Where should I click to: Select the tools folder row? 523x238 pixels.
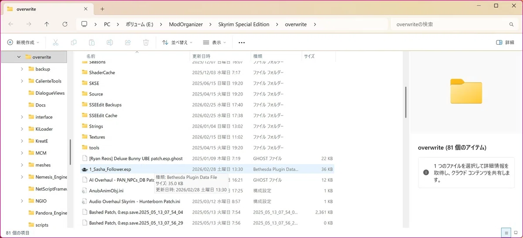click(207, 148)
